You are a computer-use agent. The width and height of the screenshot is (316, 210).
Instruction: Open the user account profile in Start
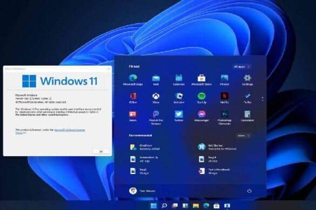(x=142, y=191)
